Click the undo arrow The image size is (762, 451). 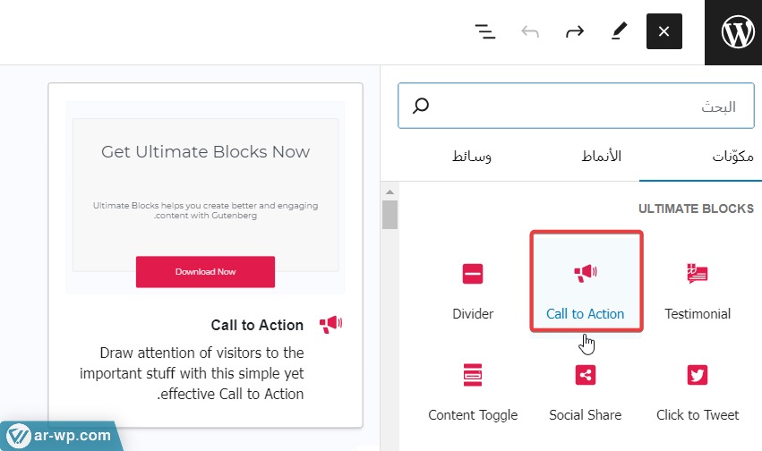click(x=530, y=32)
